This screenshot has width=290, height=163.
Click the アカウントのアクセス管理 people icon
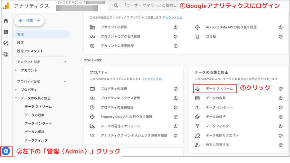coord(92,37)
